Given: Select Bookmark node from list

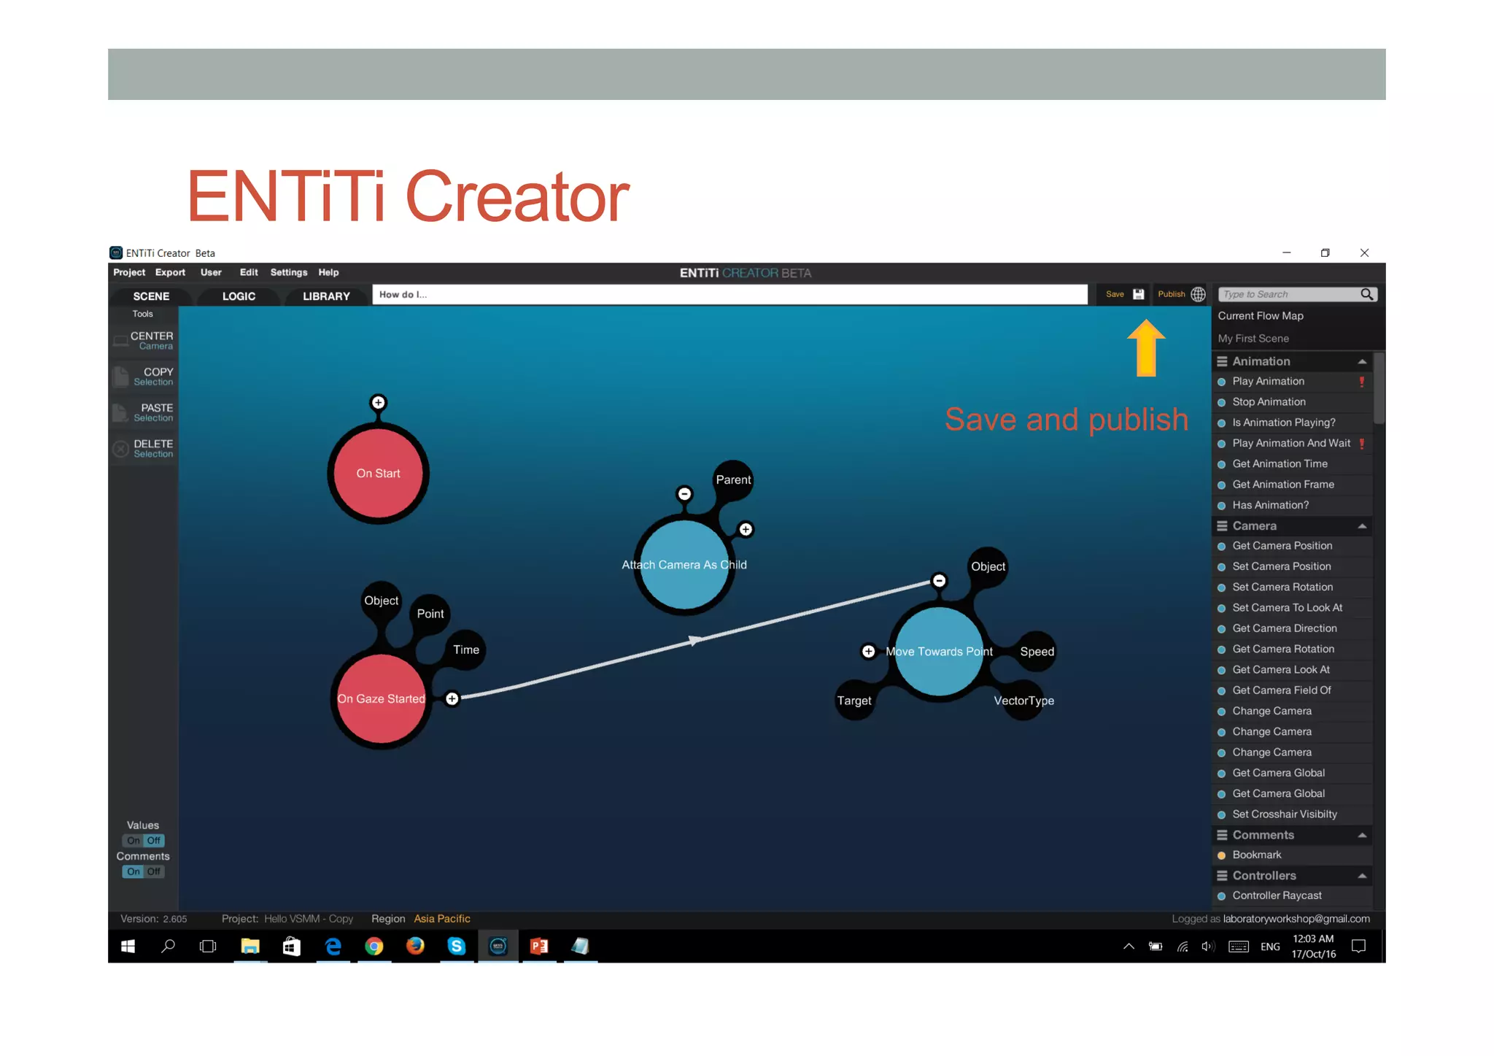Looking at the screenshot, I should click(1292, 855).
